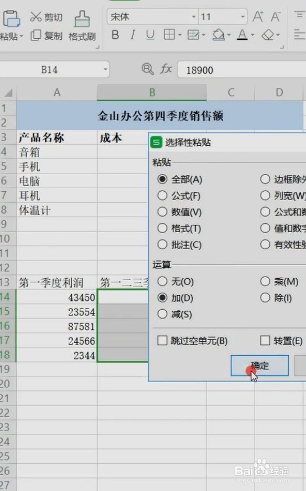
Task: Select column A header
Action: pyautogui.click(x=57, y=93)
